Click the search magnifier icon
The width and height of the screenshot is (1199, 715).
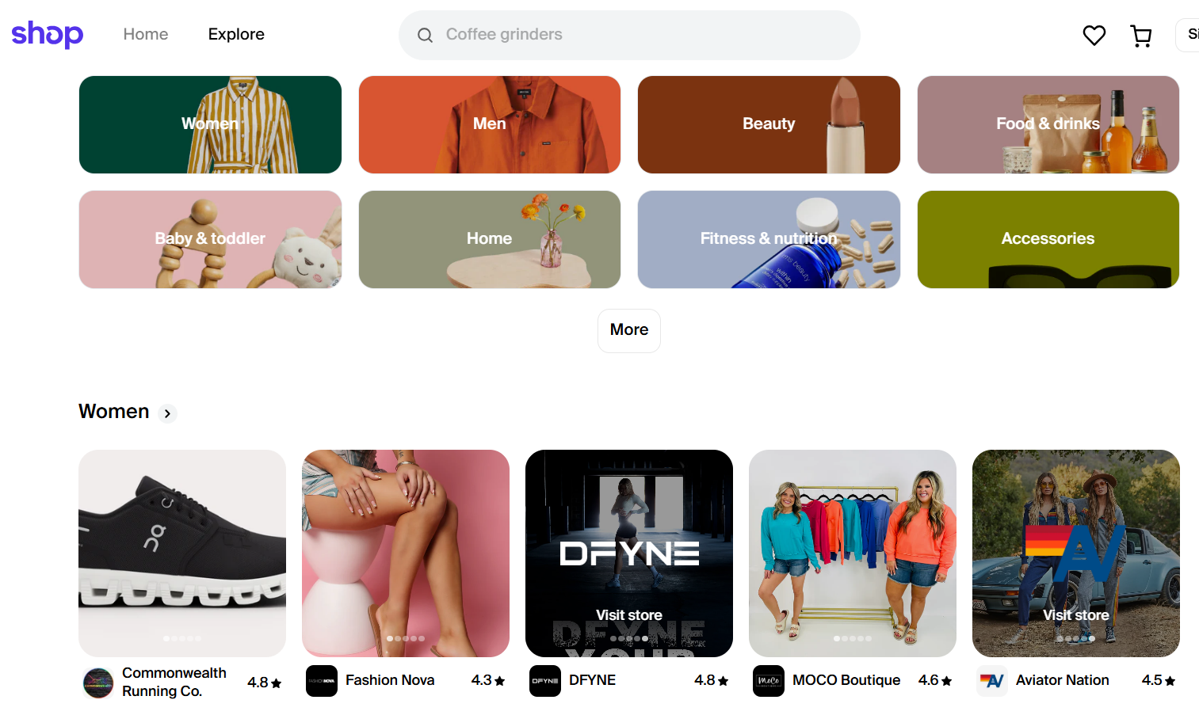tap(425, 35)
